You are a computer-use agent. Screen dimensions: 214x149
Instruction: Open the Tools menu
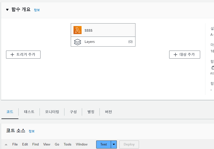click(x=67, y=144)
